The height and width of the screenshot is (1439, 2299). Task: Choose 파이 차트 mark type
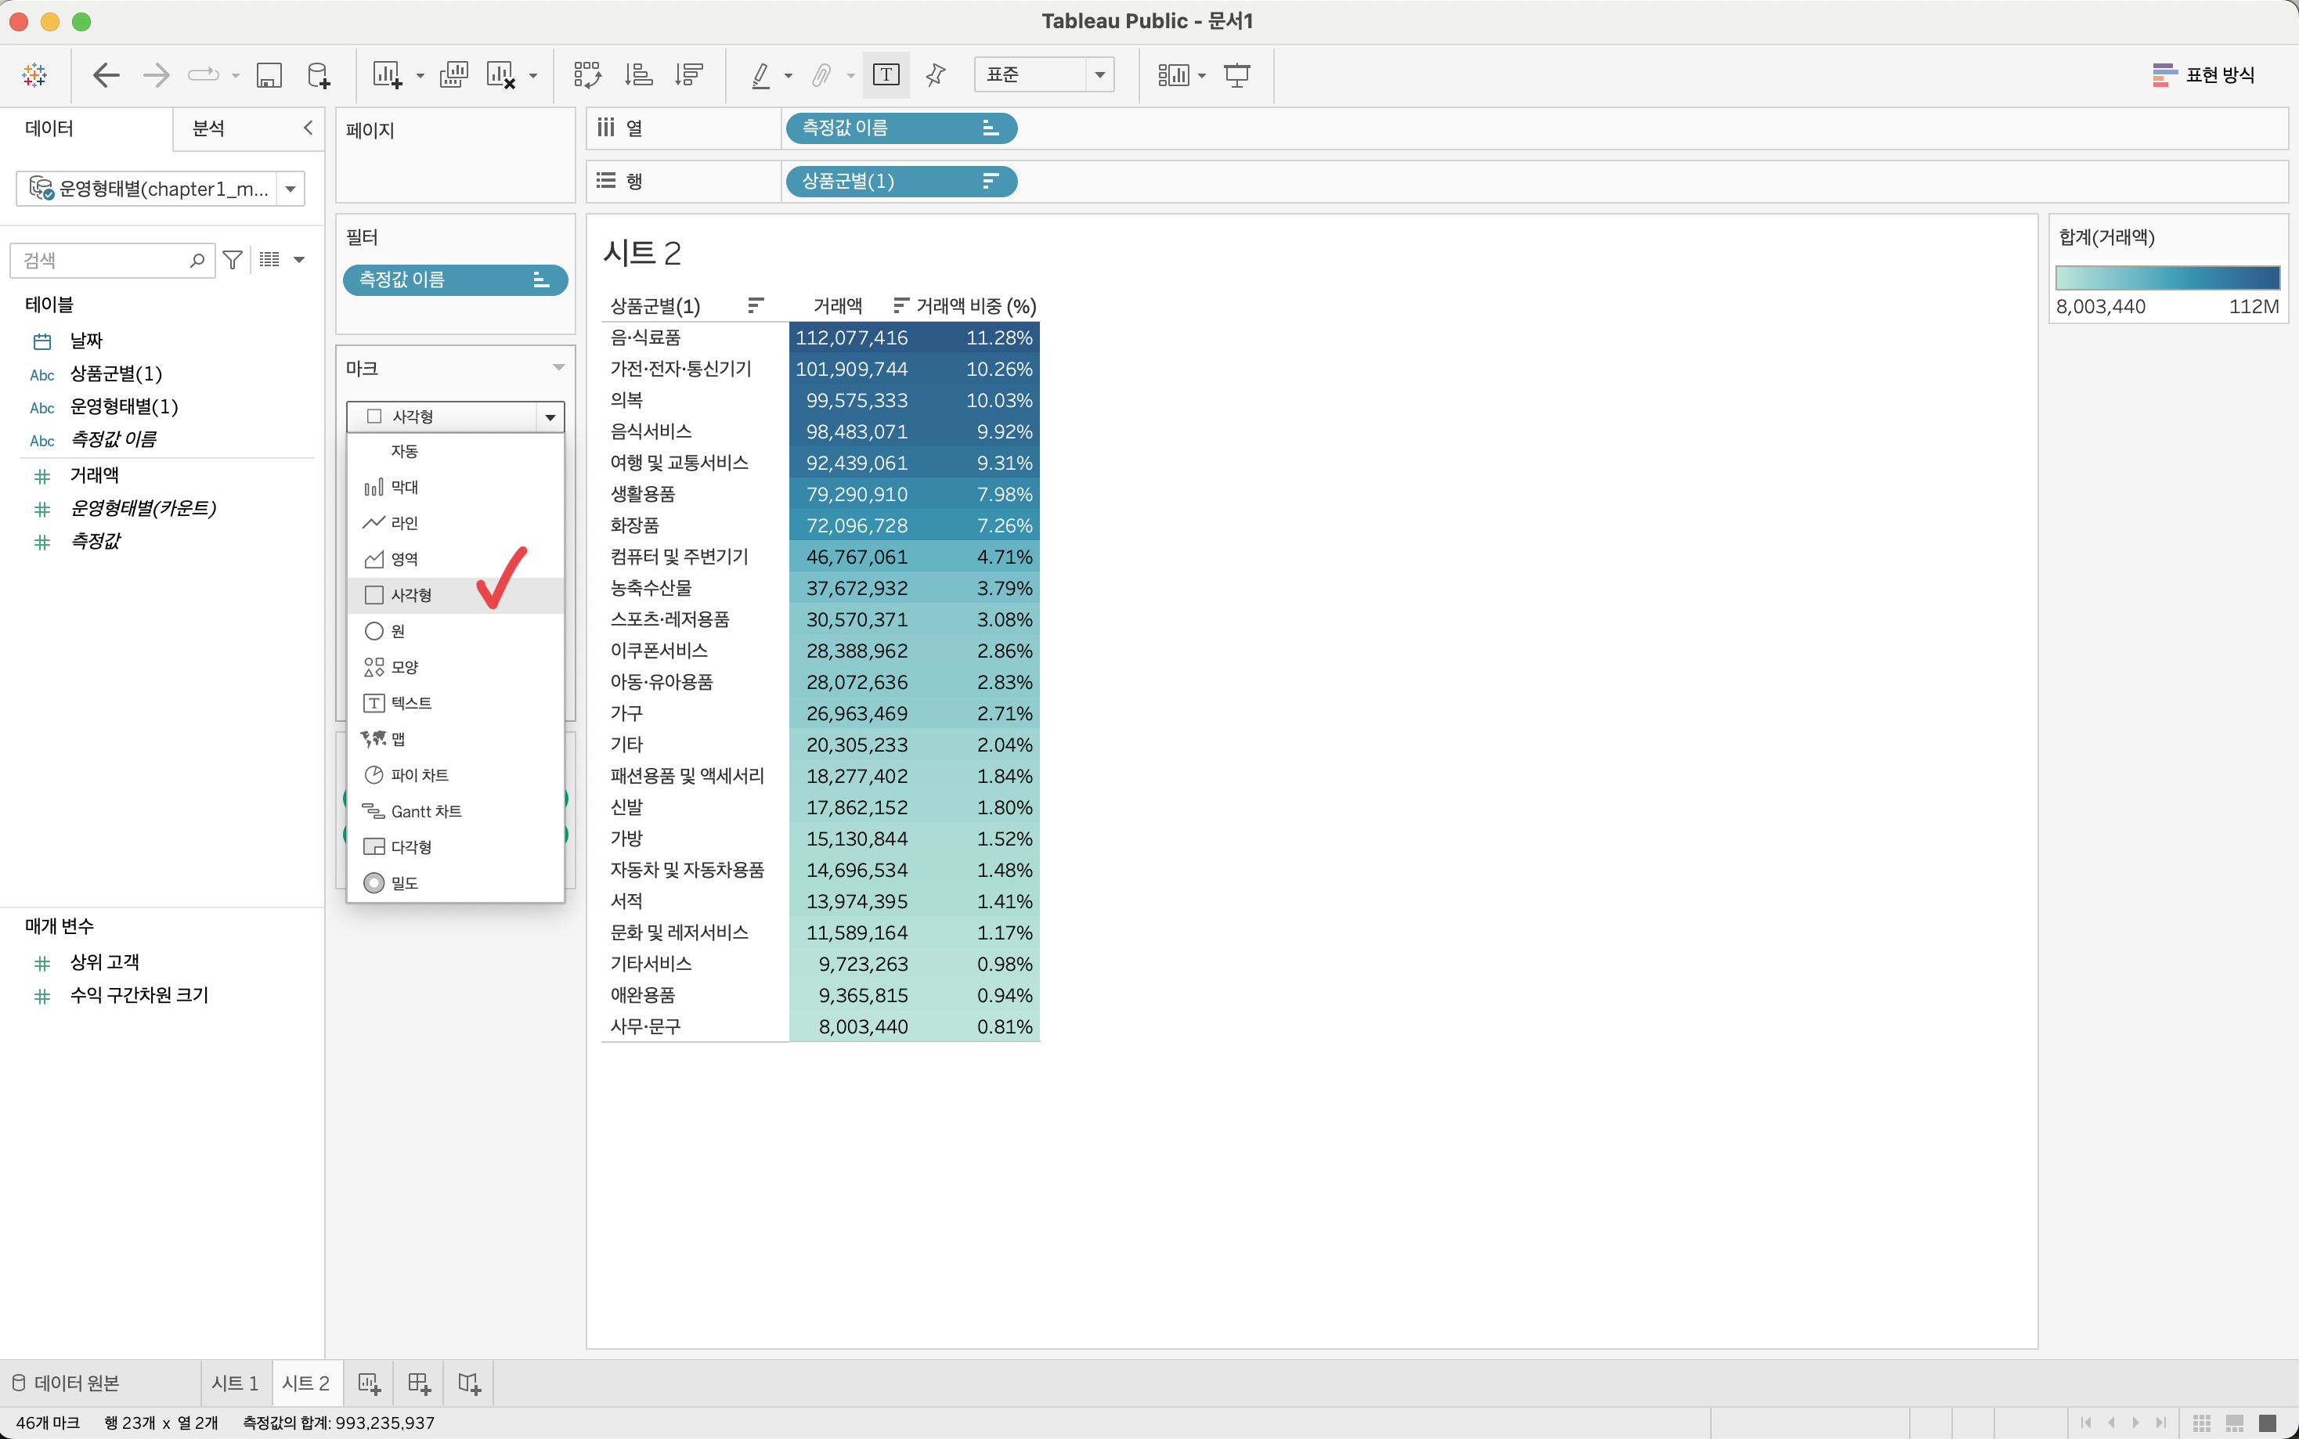pos(419,775)
